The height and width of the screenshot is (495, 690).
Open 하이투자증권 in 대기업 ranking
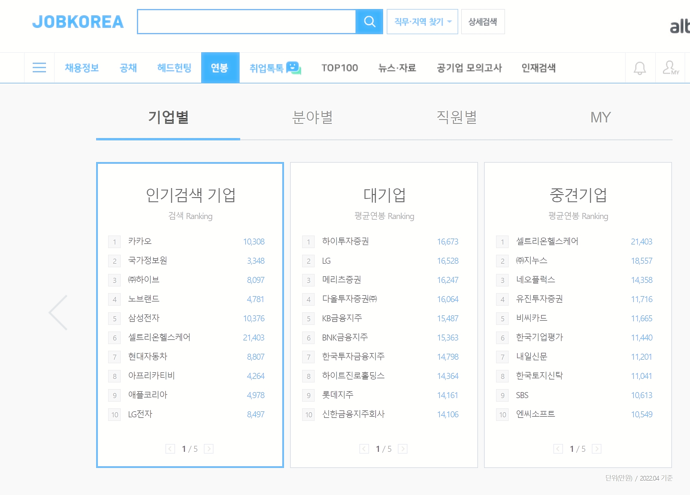[345, 241]
